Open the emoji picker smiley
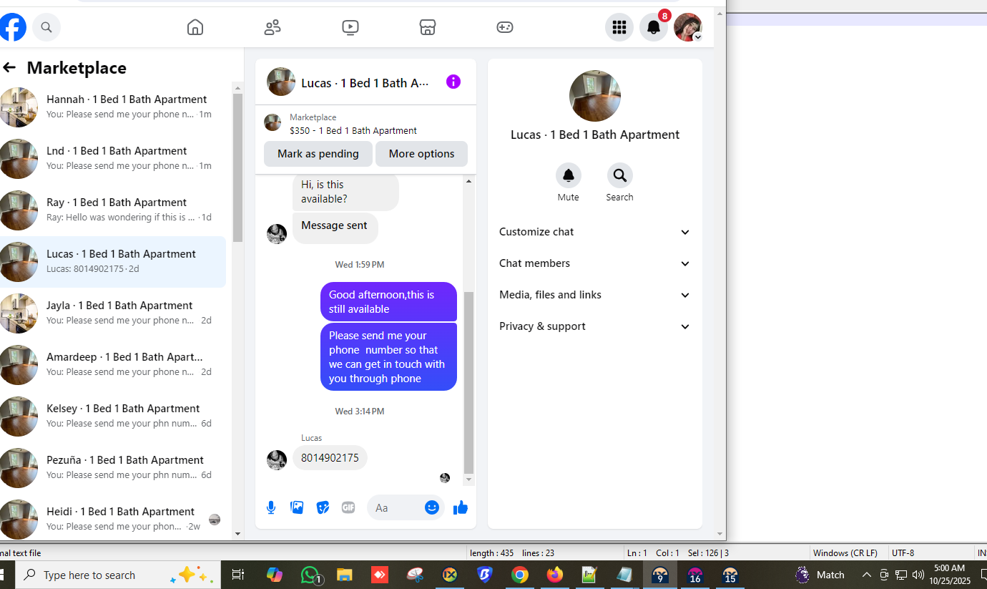Image resolution: width=987 pixels, height=589 pixels. (x=432, y=507)
